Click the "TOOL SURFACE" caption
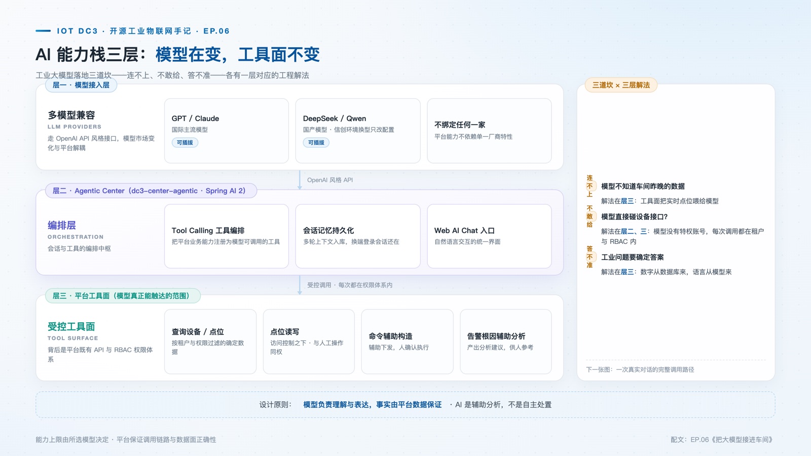This screenshot has height=456, width=811. point(73,338)
